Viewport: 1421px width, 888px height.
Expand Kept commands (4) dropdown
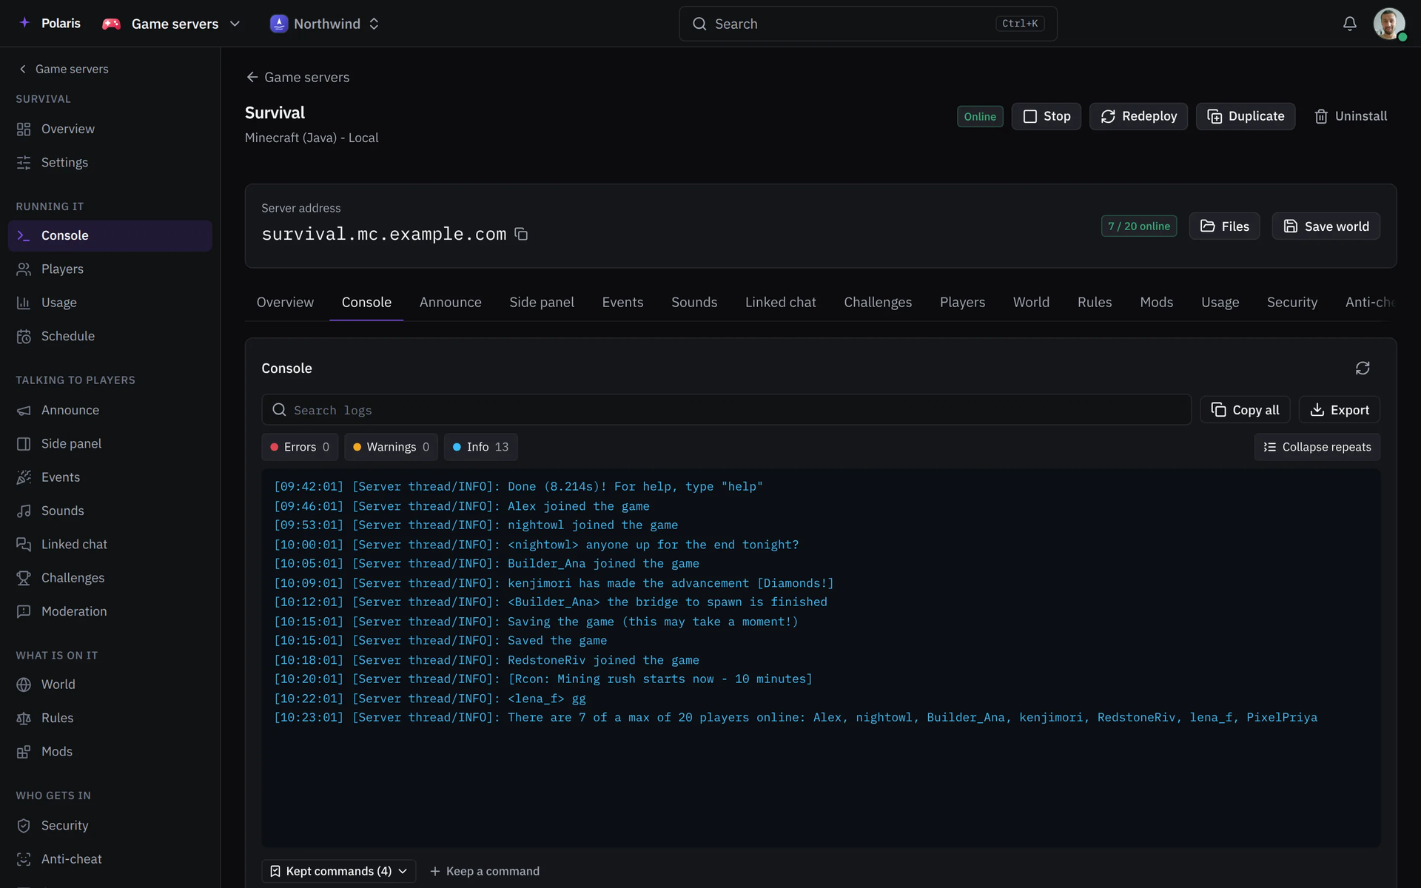pos(338,871)
